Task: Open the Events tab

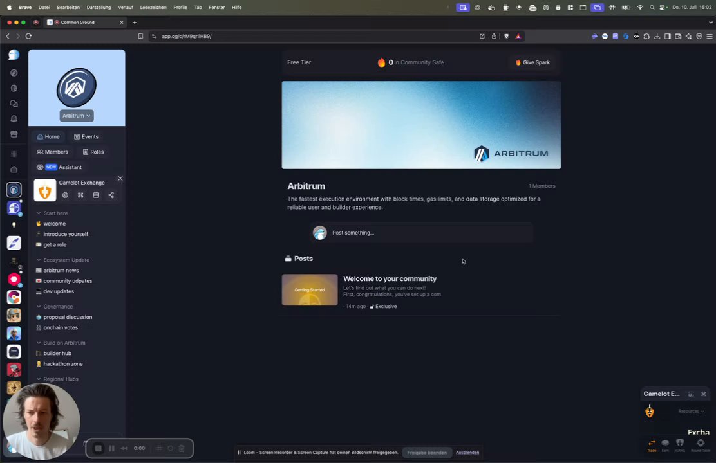Action: [86, 137]
